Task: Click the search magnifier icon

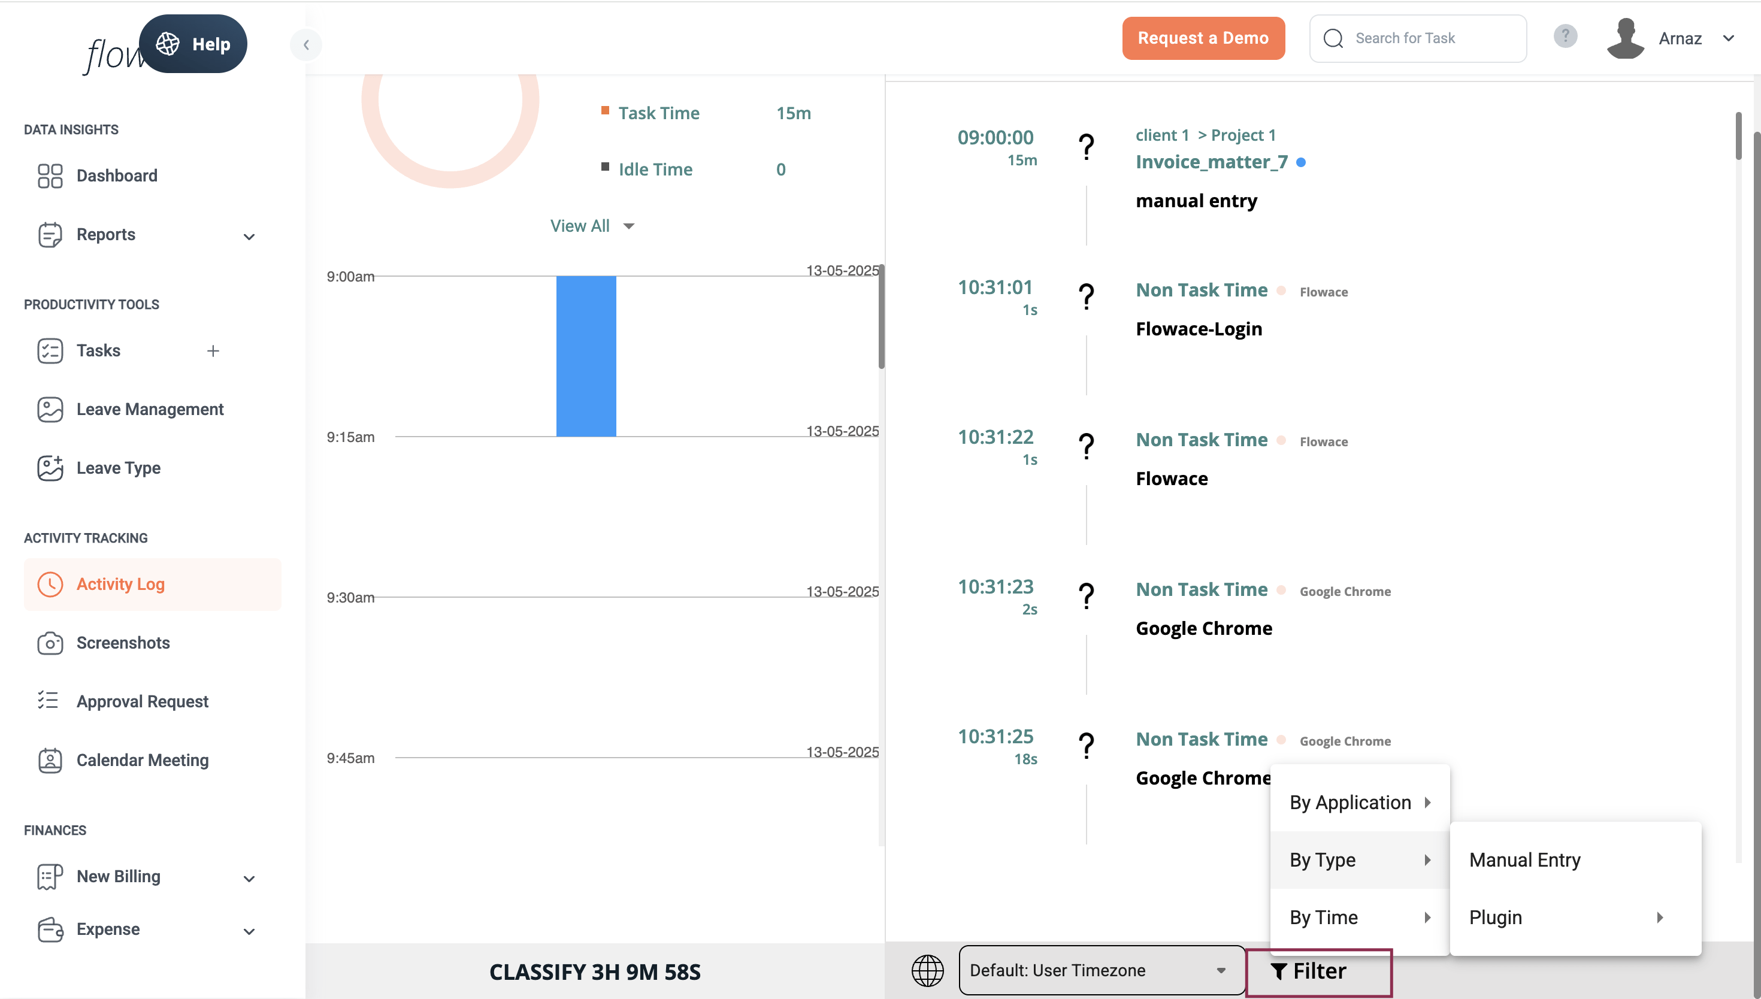Action: click(x=1333, y=38)
